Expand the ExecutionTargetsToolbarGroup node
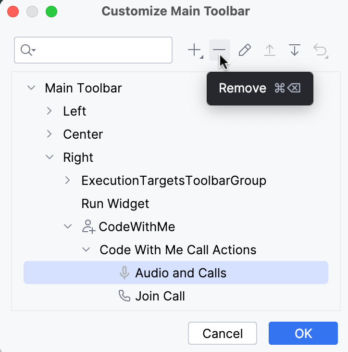 (68, 181)
